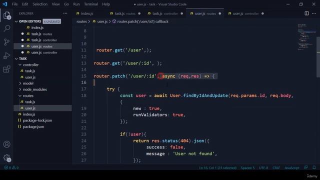
Task: Click unsaved dot on task.js controller tab
Action: click(x=182, y=13)
